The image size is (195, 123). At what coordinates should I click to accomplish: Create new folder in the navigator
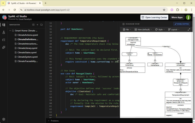[41, 25]
